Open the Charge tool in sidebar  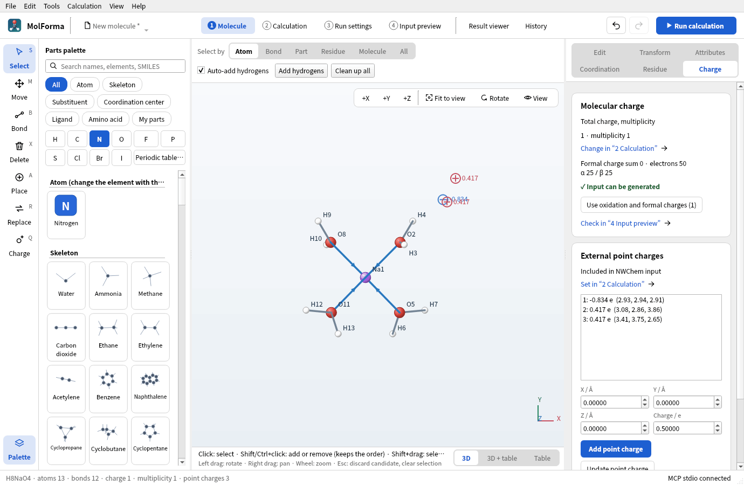tap(19, 246)
